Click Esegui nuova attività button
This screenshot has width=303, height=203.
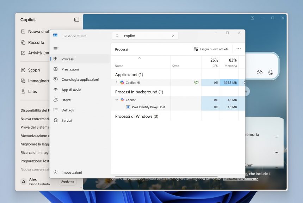coord(211,49)
